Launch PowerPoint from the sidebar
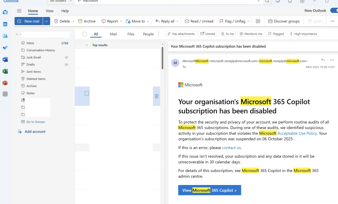338x204 pixels. (x=5, y=83)
